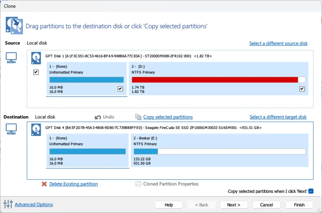Click the Undo arrow icon
The height and width of the screenshot is (213, 322).
[x=98, y=117]
